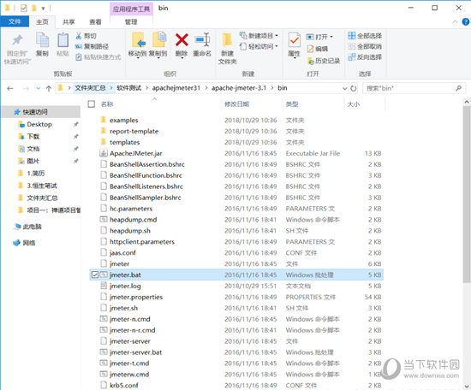
Task: Select the examples folder
Action: tap(124, 121)
